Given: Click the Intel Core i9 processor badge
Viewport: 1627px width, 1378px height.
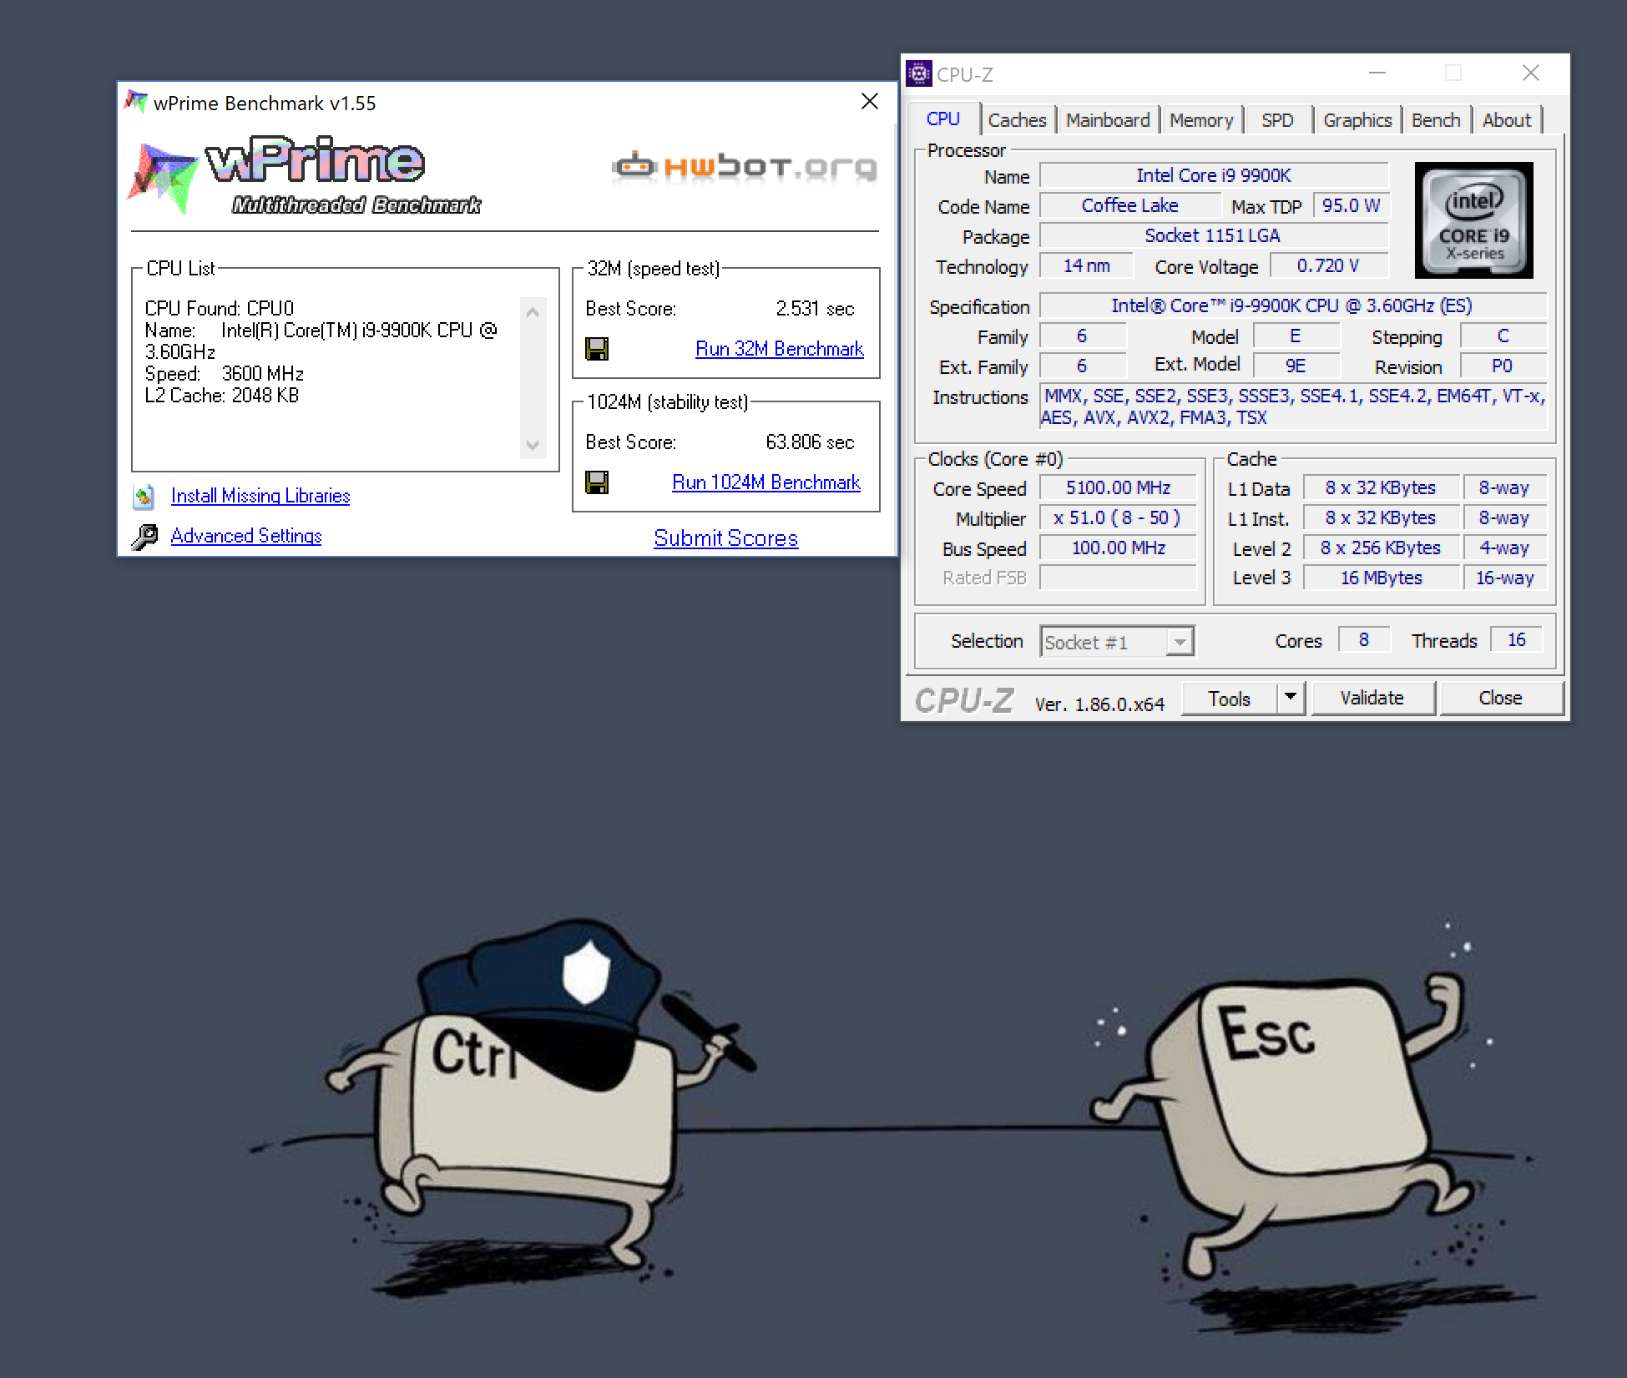Looking at the screenshot, I should click(1473, 220).
